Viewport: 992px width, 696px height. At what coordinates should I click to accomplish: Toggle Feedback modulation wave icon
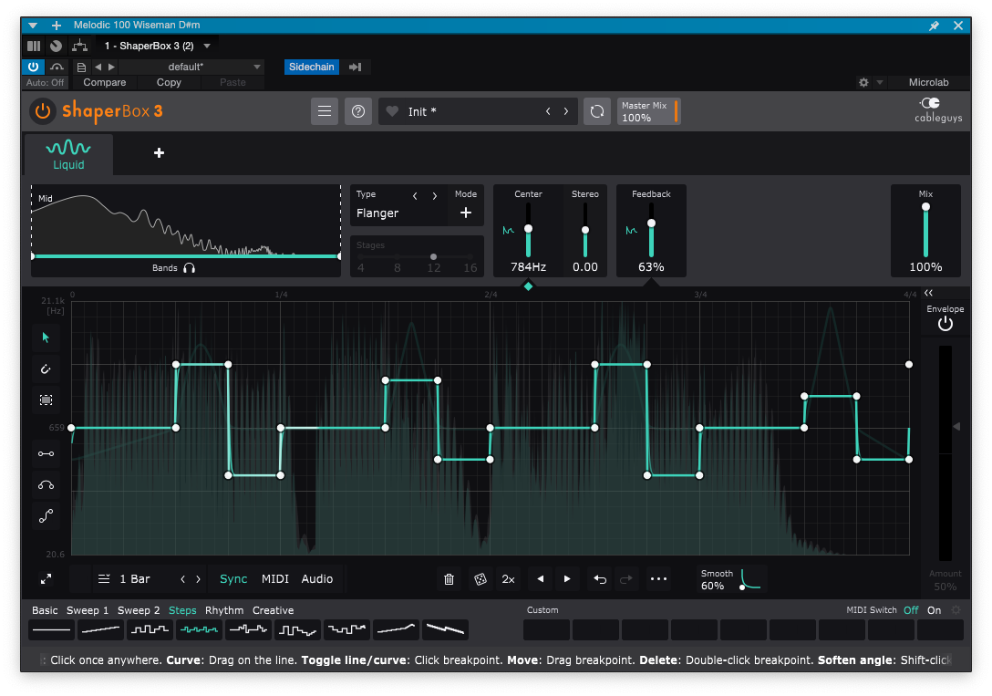tap(631, 230)
